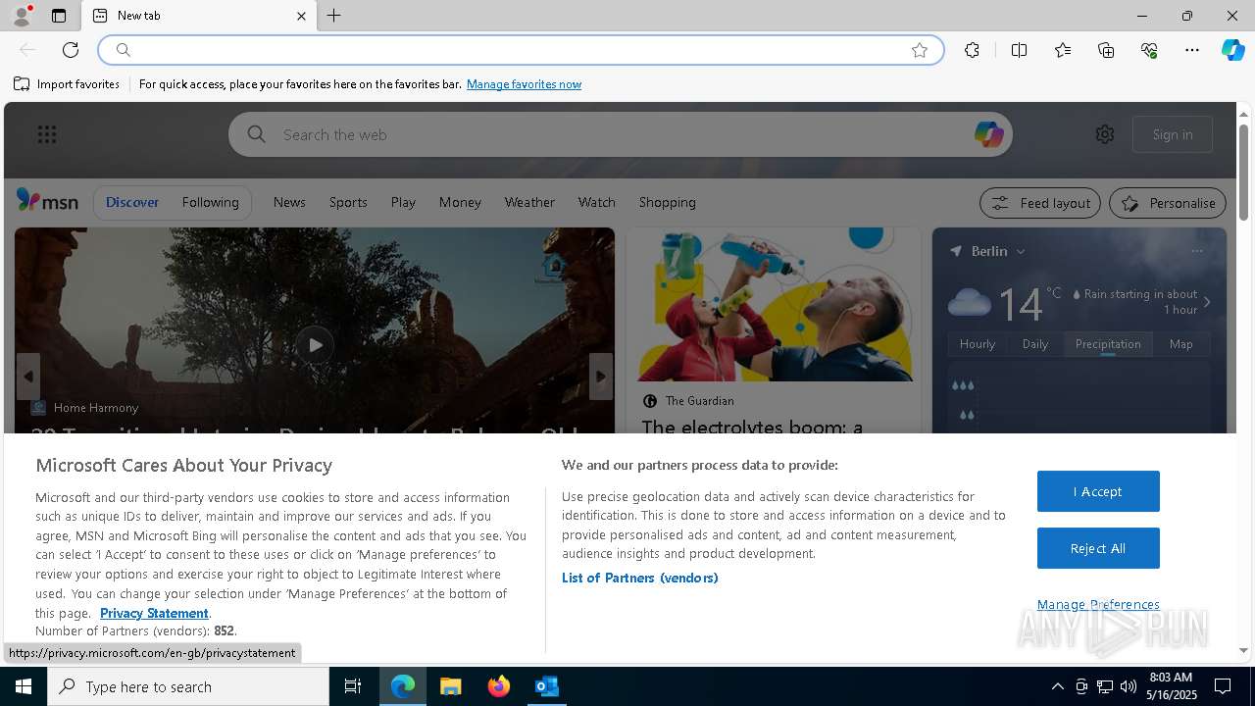Screen dimensions: 1255x706
Task: Click the Personalise button
Action: (x=1168, y=203)
